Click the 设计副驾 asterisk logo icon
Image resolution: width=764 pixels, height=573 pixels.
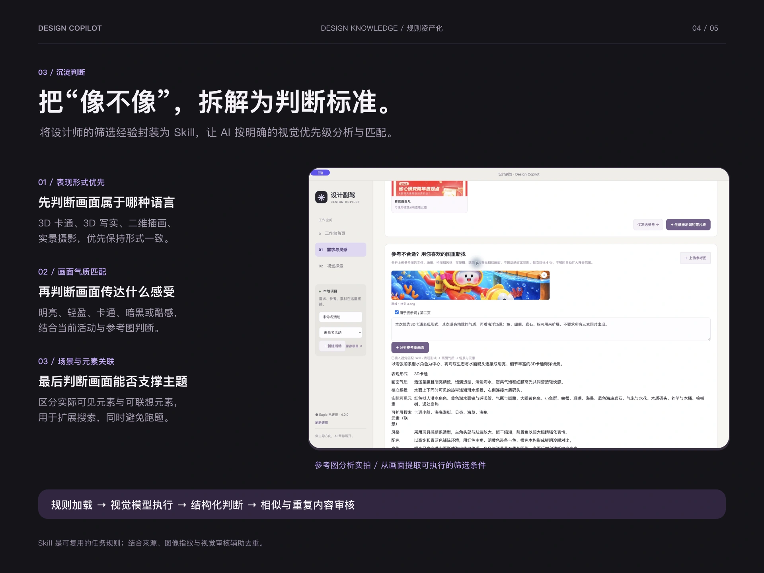[x=321, y=197]
